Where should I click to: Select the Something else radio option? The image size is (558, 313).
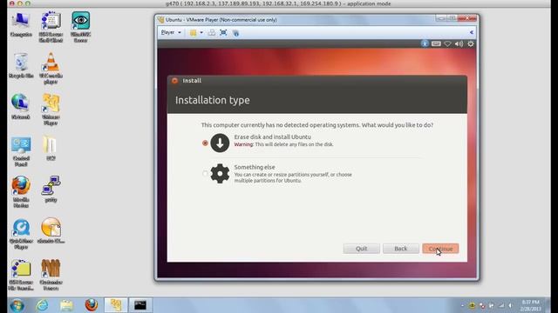click(x=205, y=174)
